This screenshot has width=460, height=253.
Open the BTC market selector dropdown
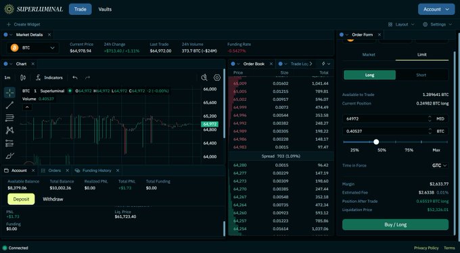32,47
